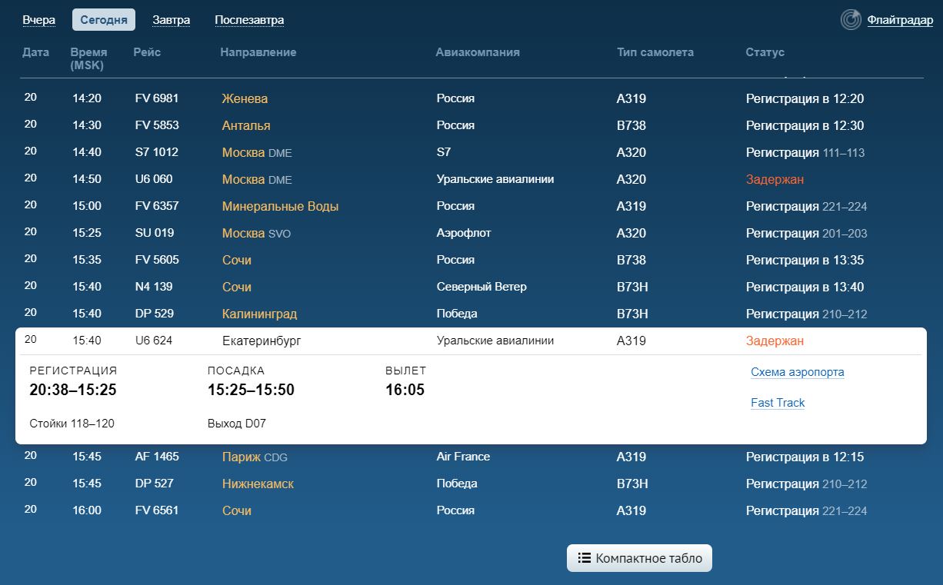Click the list icon on the Компактное табло button
Screen dimensions: 943x585
pyautogui.click(x=585, y=558)
